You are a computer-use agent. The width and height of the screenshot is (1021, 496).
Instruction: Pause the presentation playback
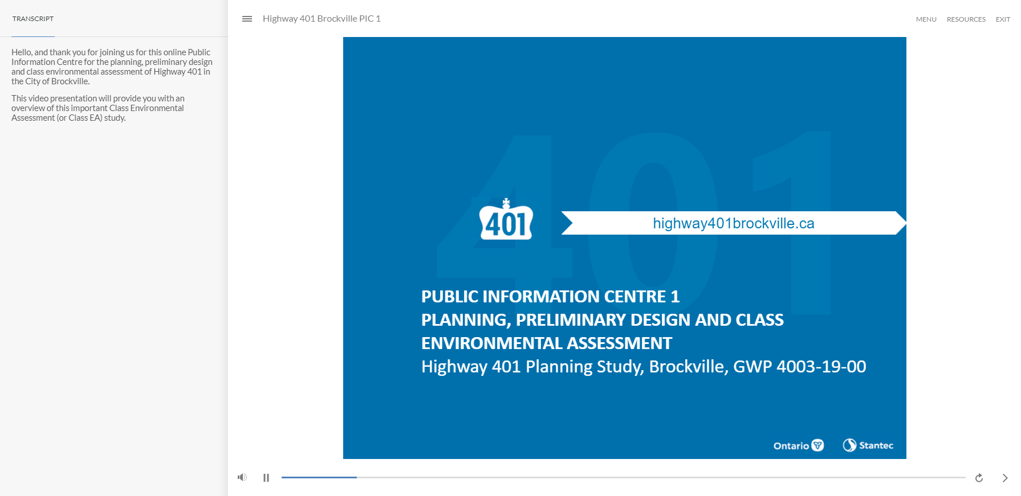tap(266, 478)
